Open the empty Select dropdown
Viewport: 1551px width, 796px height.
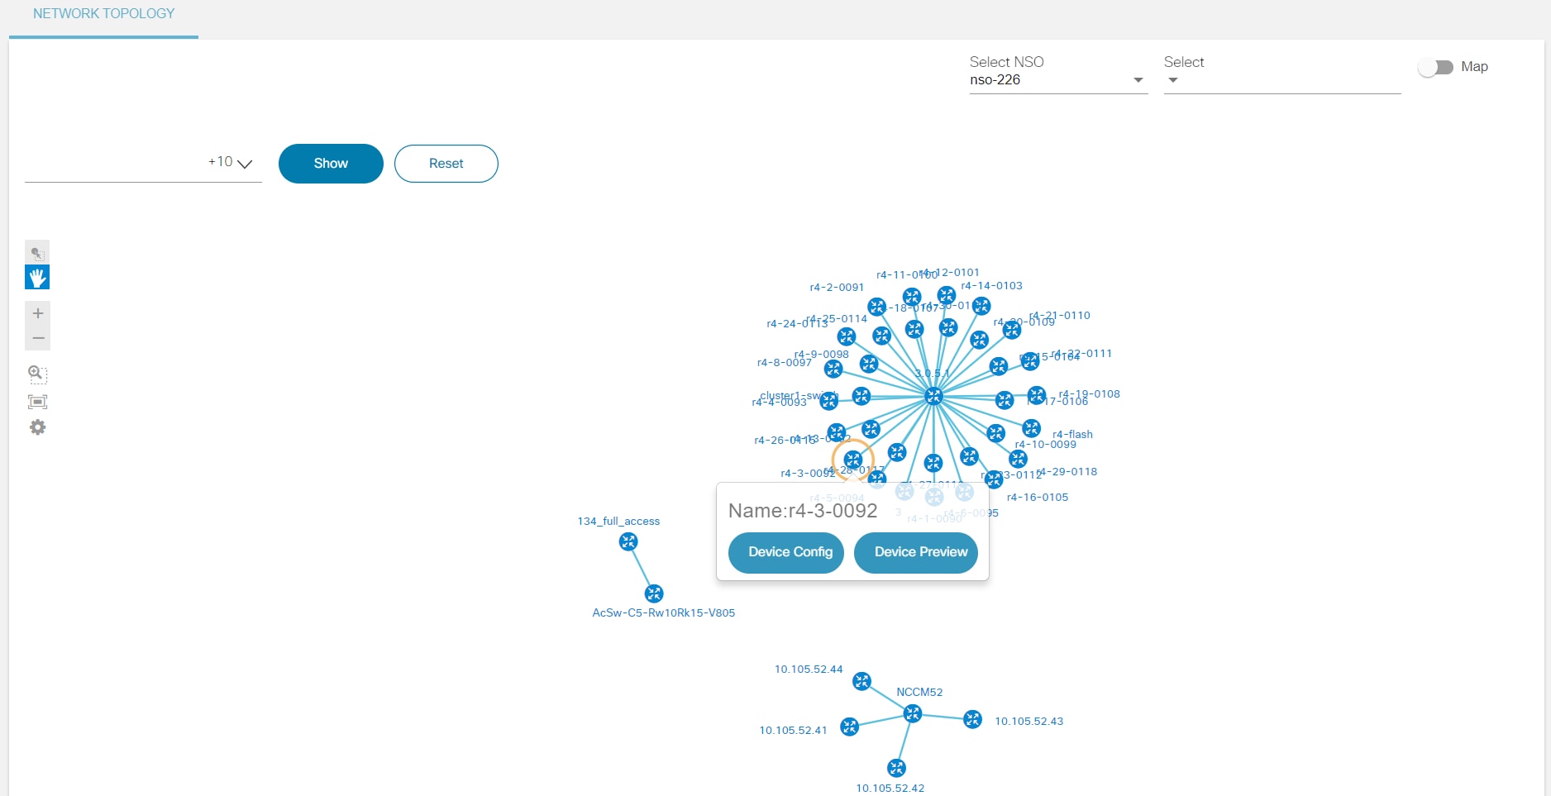point(1281,80)
